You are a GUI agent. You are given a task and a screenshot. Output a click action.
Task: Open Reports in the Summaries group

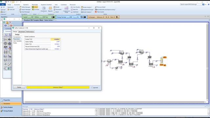tap(50, 9)
